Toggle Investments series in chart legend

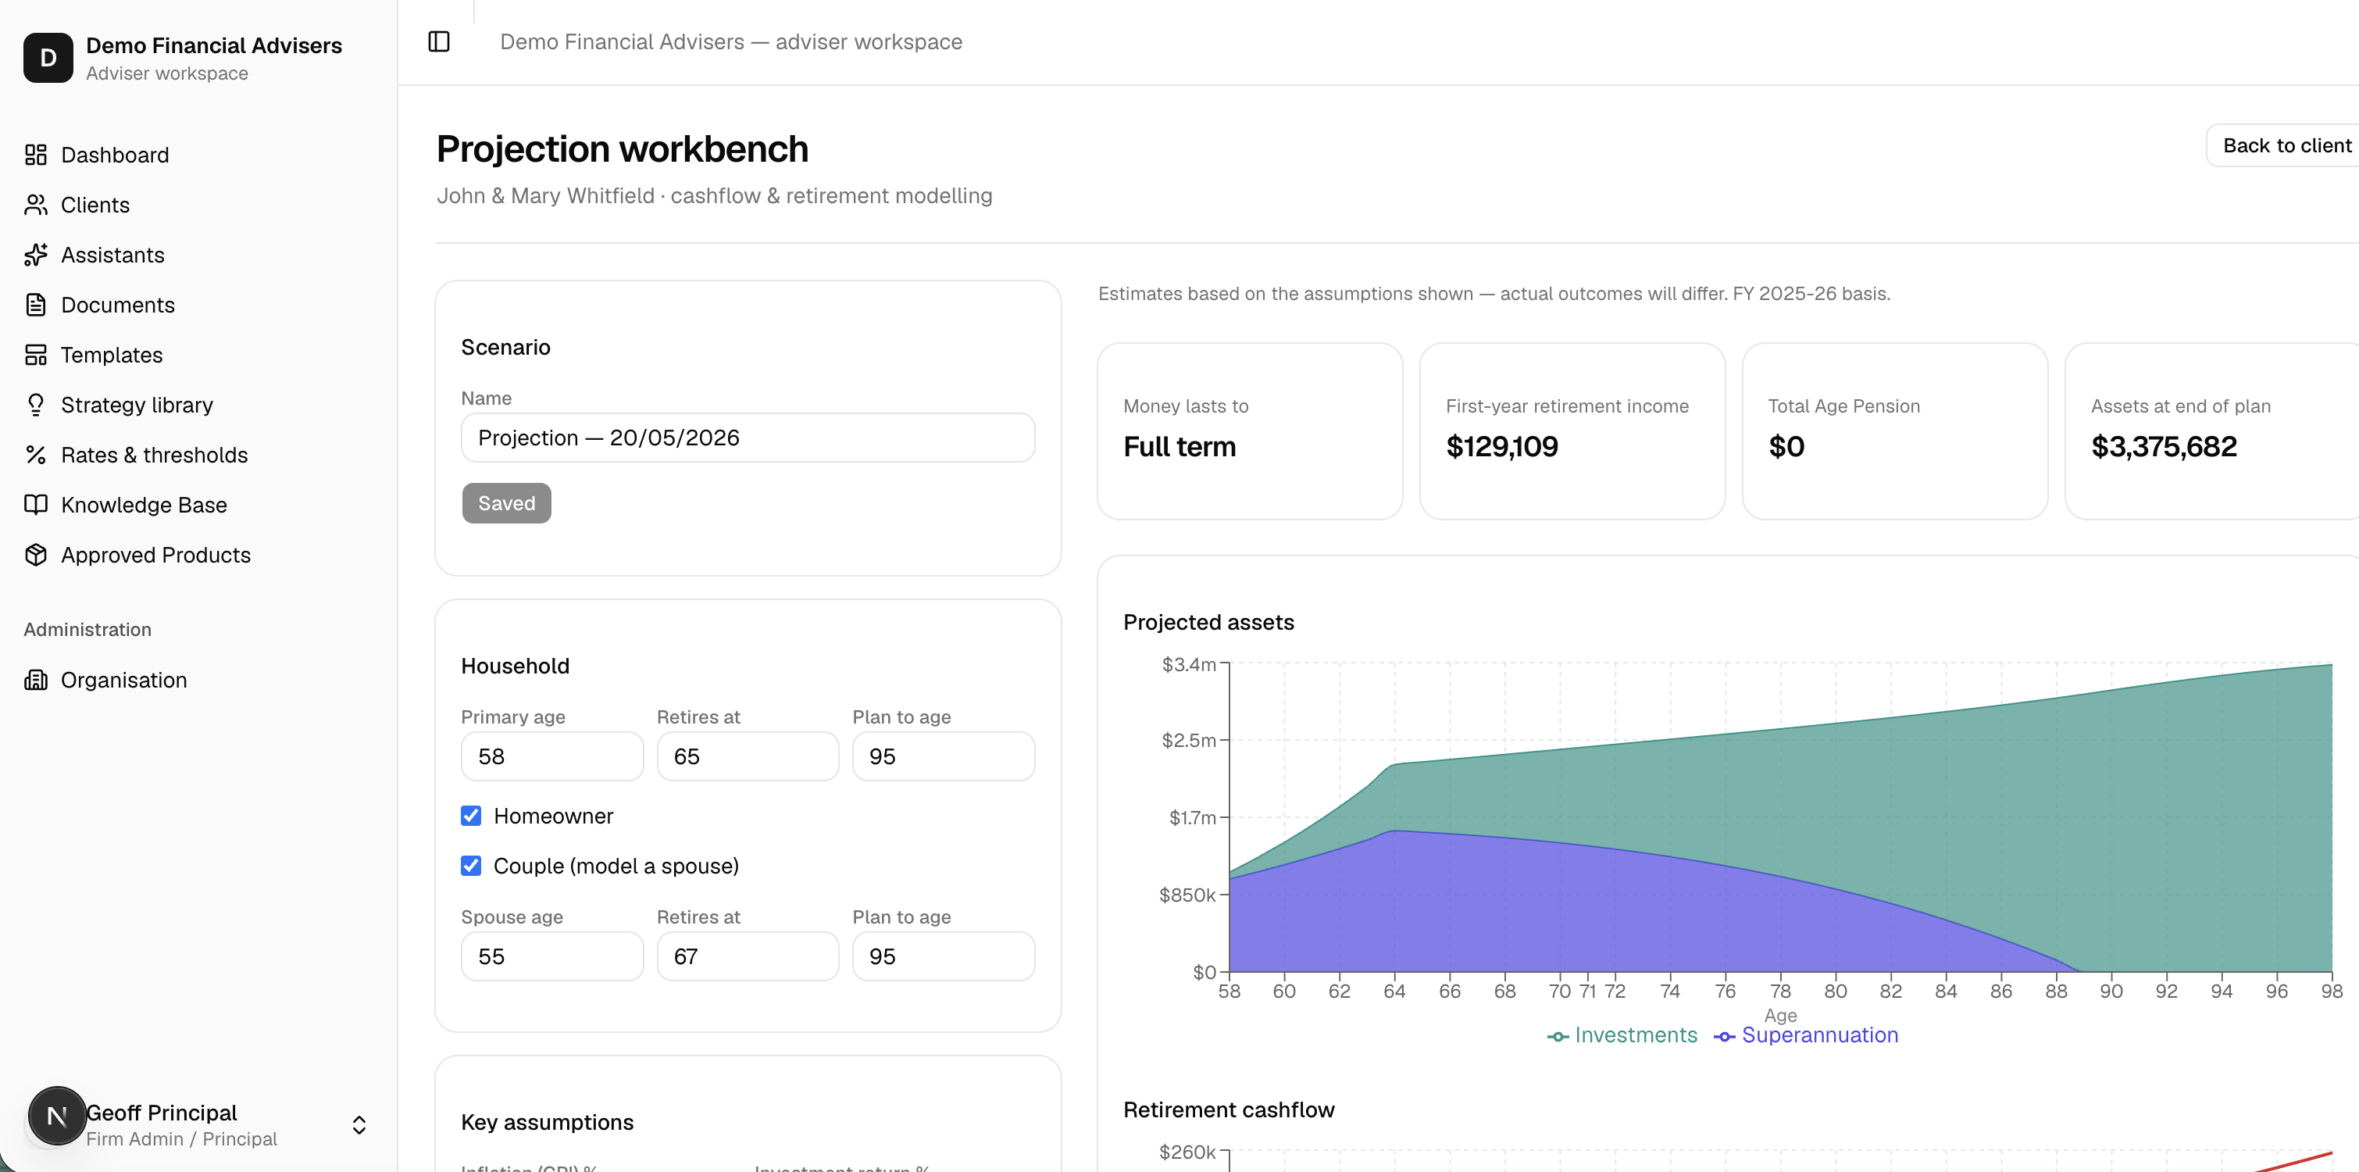tap(1622, 1035)
